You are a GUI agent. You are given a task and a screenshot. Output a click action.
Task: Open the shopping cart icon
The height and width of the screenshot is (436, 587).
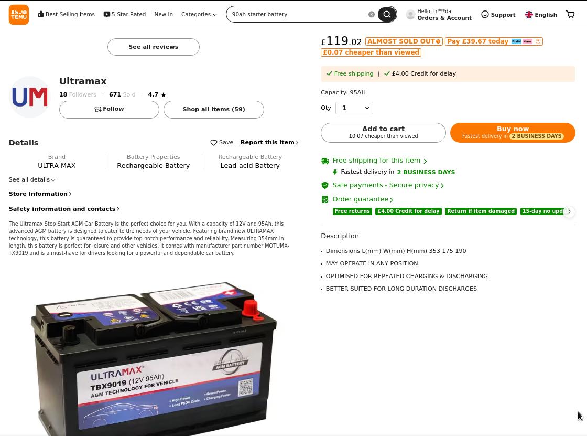click(570, 15)
